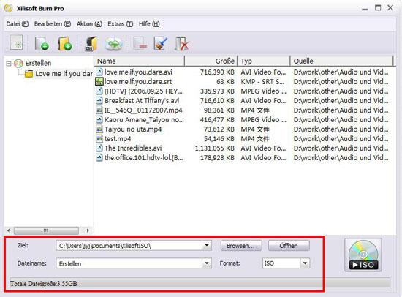The image size is (402, 297).
Task: Click the Erstellen disc icon in tree
Action: (18, 63)
